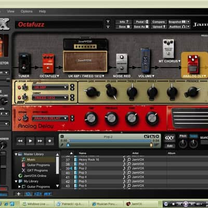This screenshot has height=208, width=208.
Task: Expand Guitar Programs under My Library
Action: click(x=19, y=187)
